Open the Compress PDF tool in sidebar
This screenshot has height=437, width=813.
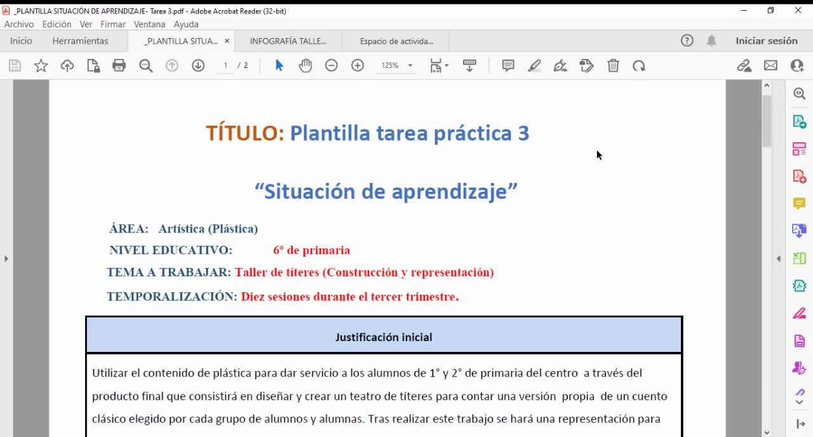pos(799,286)
